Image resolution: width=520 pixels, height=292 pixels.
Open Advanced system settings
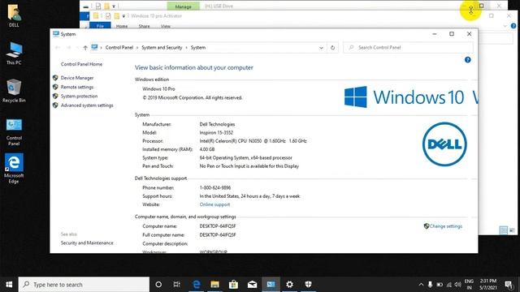point(87,105)
